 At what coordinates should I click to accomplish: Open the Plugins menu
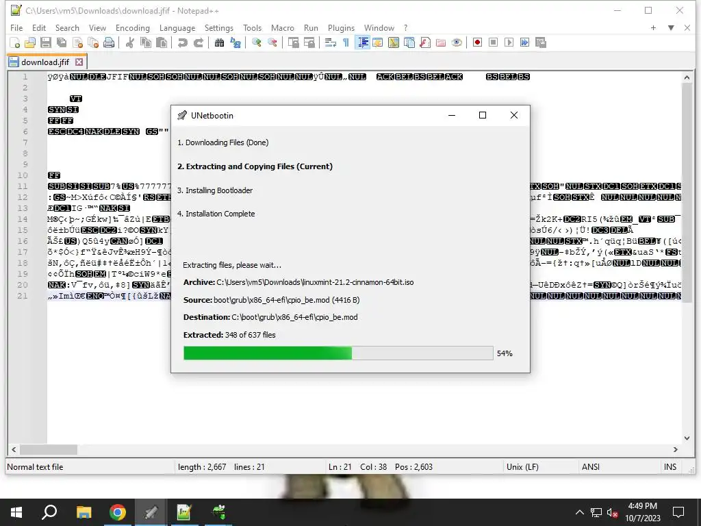click(x=341, y=27)
